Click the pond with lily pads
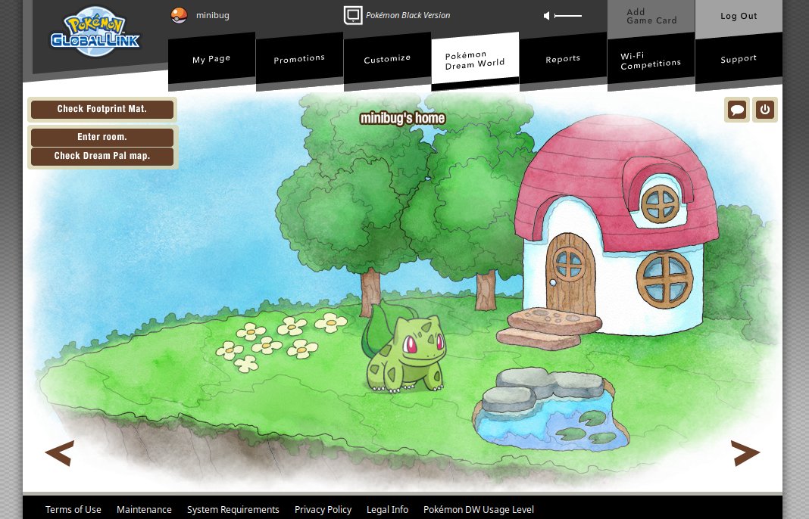The width and height of the screenshot is (809, 519). pos(551,410)
